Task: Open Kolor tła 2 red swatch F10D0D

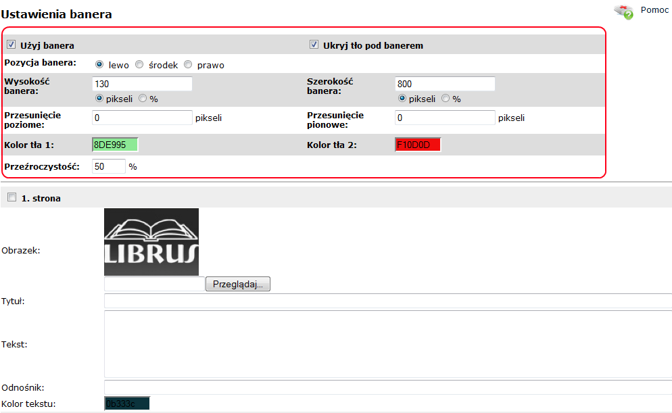Action: 418,145
